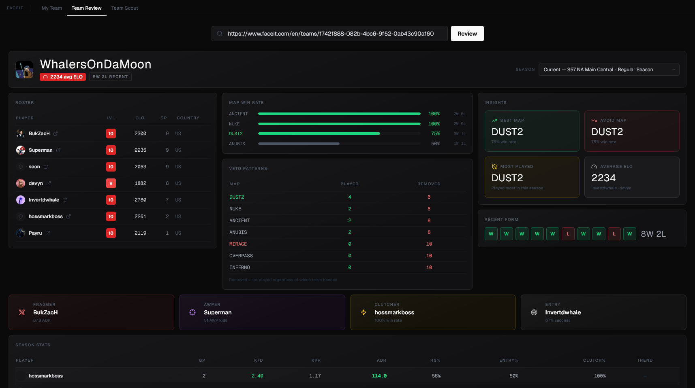This screenshot has width=695, height=388.
Task: Click the Review button
Action: click(467, 34)
